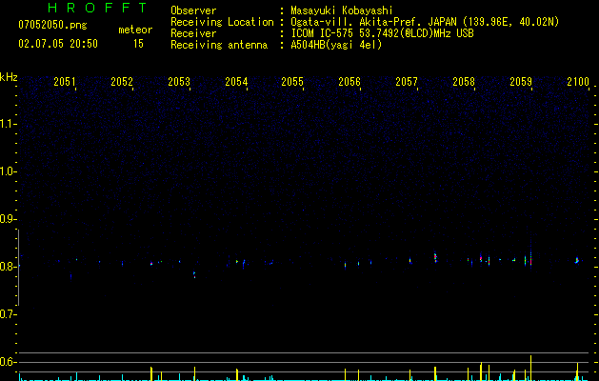599x381 pixels.
Task: Select the file name 07052050.png
Action: pos(52,26)
